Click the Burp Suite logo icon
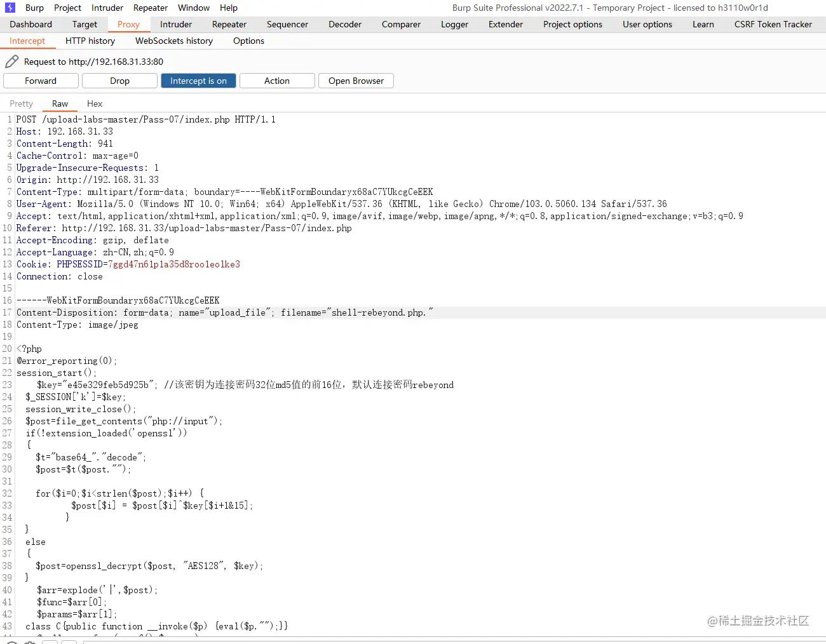The width and height of the screenshot is (826, 644). tap(10, 8)
